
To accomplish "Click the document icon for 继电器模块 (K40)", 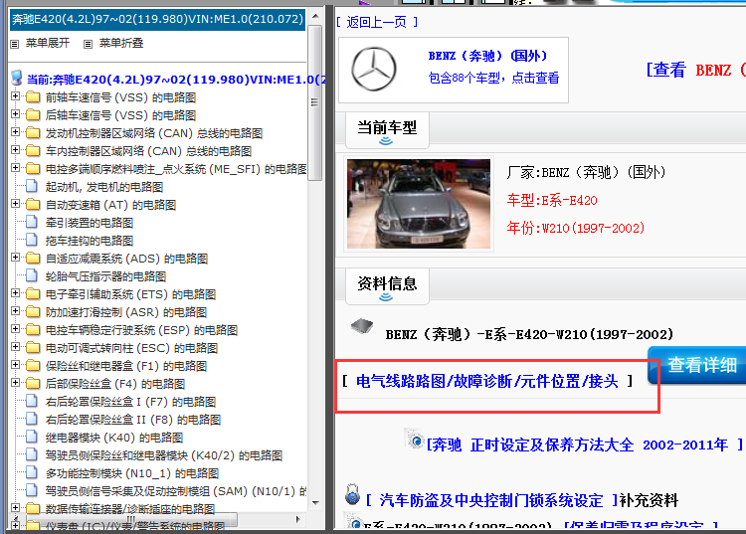I will point(32,437).
